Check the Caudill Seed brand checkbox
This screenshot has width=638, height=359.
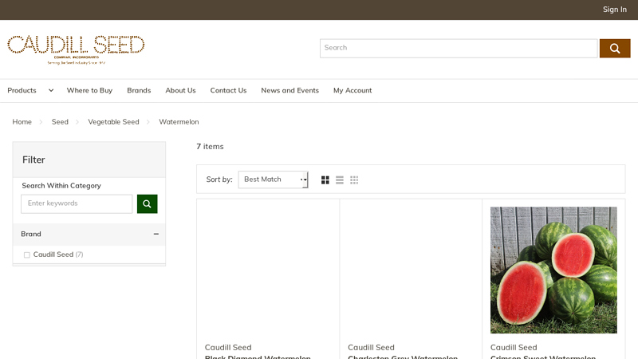click(27, 255)
